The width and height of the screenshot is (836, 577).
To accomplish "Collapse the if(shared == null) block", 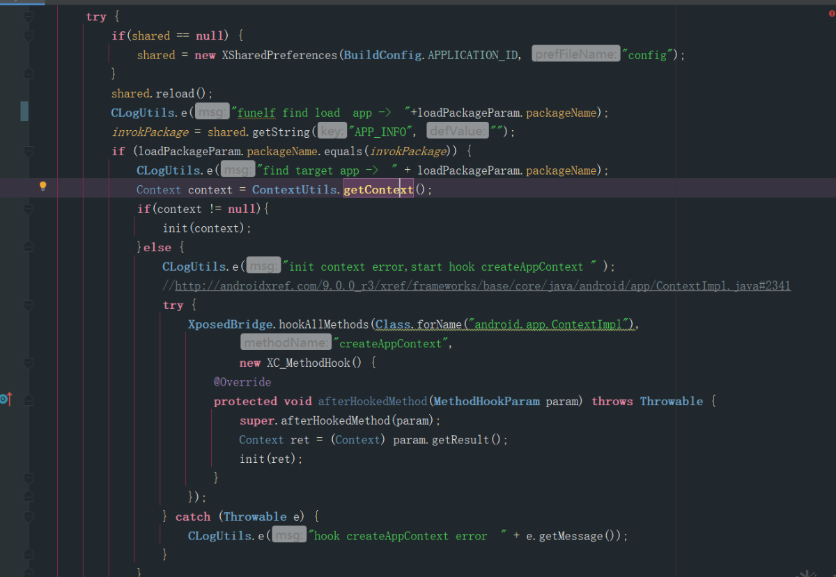I will (29, 36).
